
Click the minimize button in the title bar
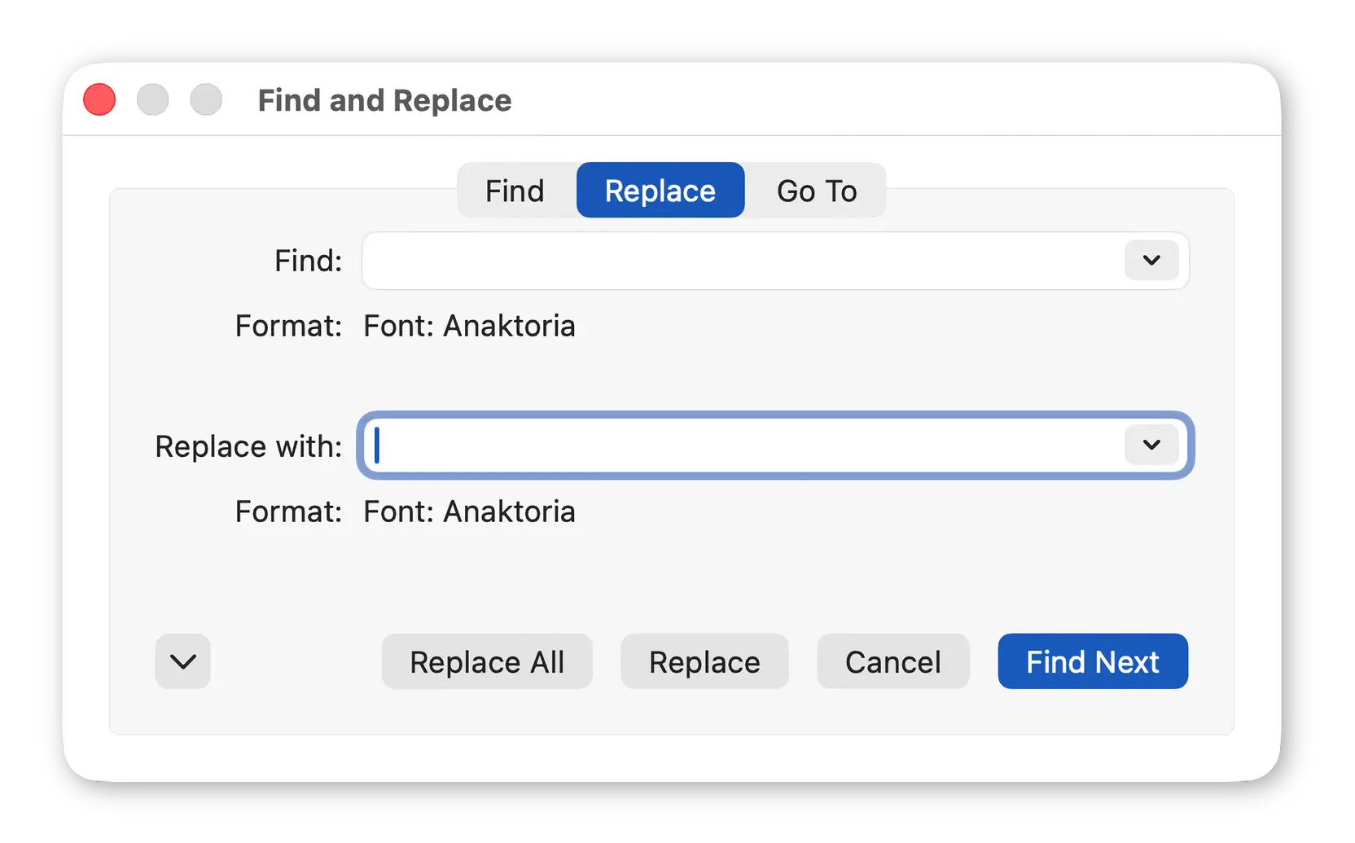pos(152,100)
